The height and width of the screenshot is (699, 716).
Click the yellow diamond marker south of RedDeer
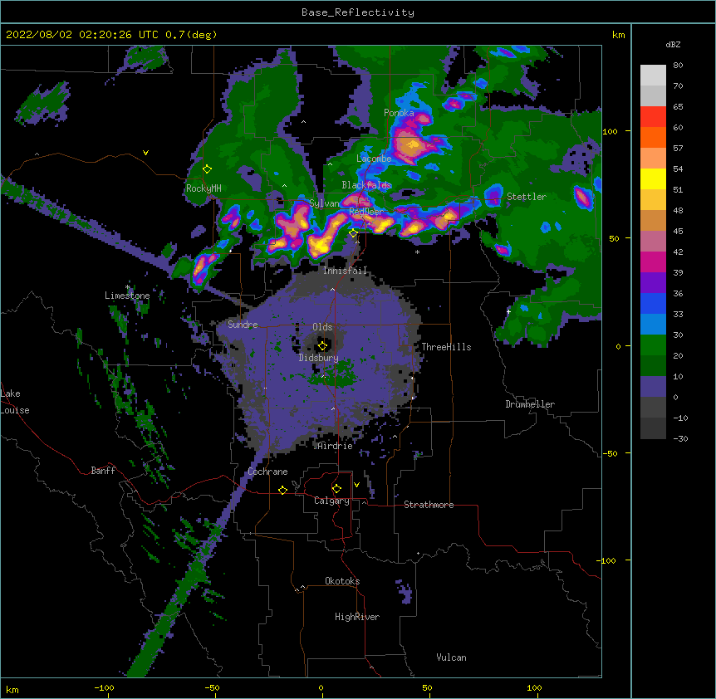[354, 233]
